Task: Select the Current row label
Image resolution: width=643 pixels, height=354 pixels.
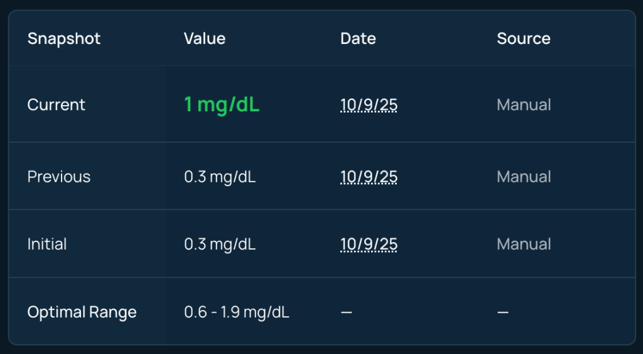Action: click(x=57, y=105)
